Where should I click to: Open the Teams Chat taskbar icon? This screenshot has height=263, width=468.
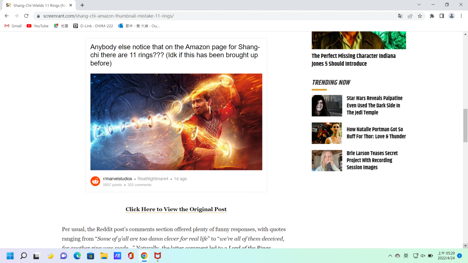click(64, 256)
